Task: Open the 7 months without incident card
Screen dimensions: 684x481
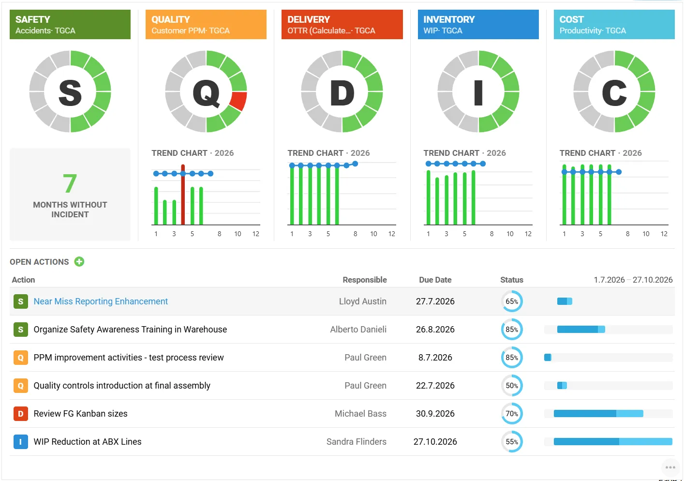Action: (x=70, y=195)
